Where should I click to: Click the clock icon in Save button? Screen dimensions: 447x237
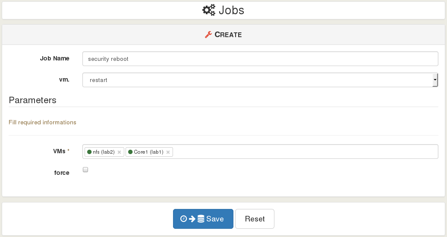pyautogui.click(x=184, y=219)
